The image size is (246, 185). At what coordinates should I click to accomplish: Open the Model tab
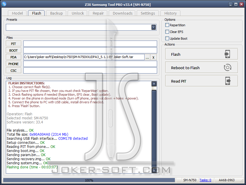coord(17,13)
